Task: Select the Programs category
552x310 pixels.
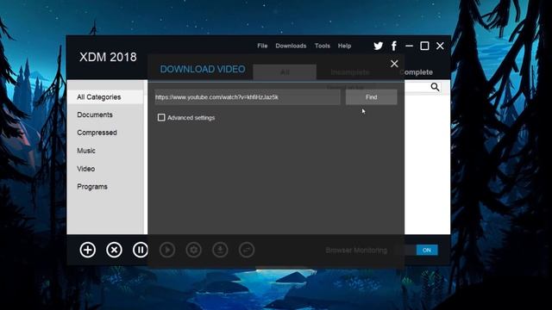Action: 92,187
